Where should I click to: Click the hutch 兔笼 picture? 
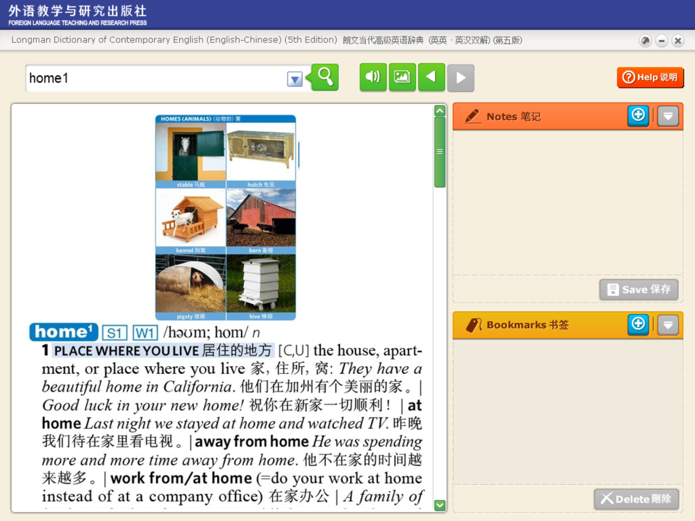(261, 152)
